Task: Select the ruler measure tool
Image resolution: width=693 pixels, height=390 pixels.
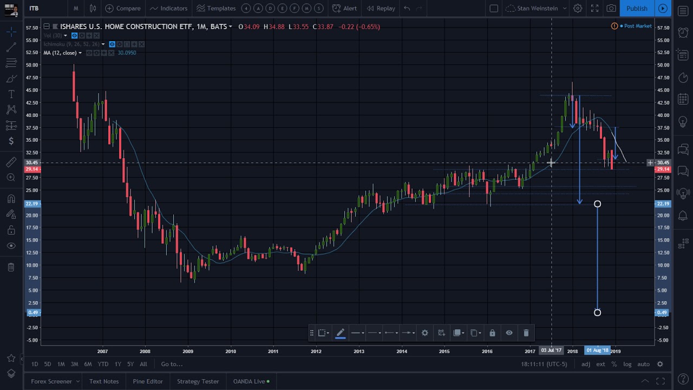Action: click(x=11, y=162)
